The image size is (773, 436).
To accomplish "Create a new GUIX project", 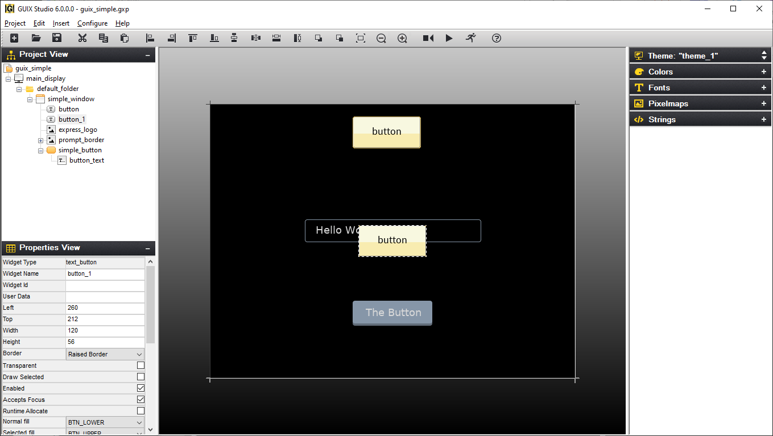I will (14, 38).
